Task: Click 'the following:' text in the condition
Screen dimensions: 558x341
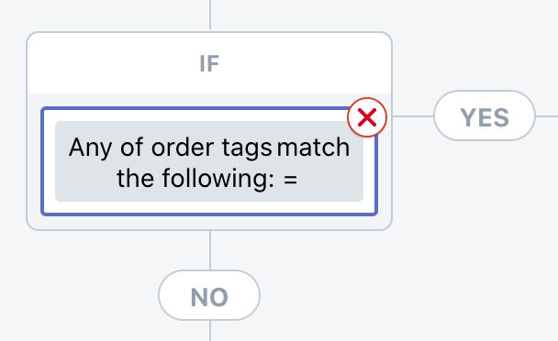Action: (x=195, y=178)
